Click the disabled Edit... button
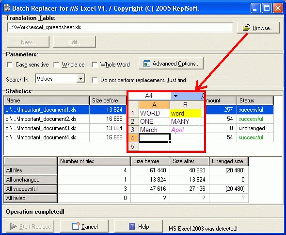Viewport: 286px width, 235px height. (75, 42)
